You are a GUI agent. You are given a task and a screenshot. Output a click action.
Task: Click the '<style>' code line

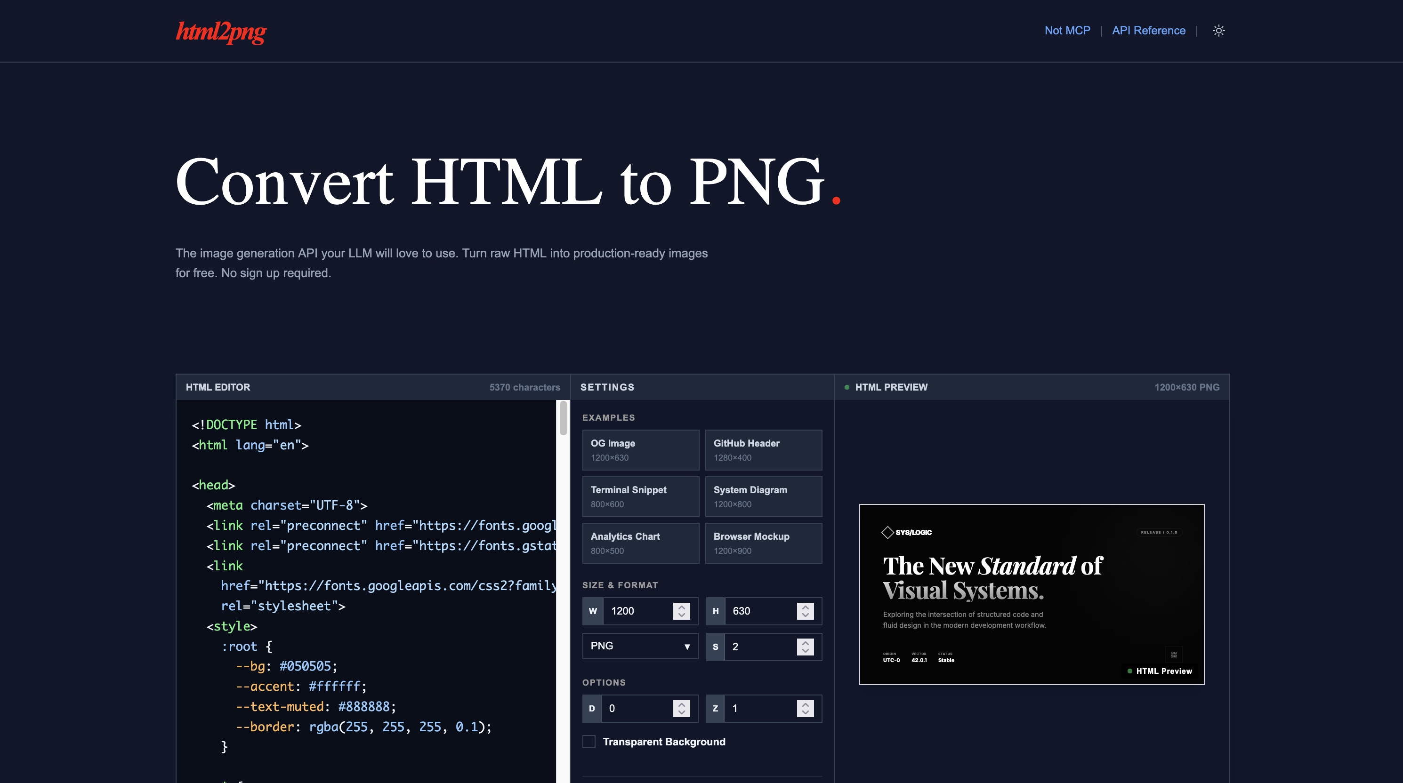[232, 626]
